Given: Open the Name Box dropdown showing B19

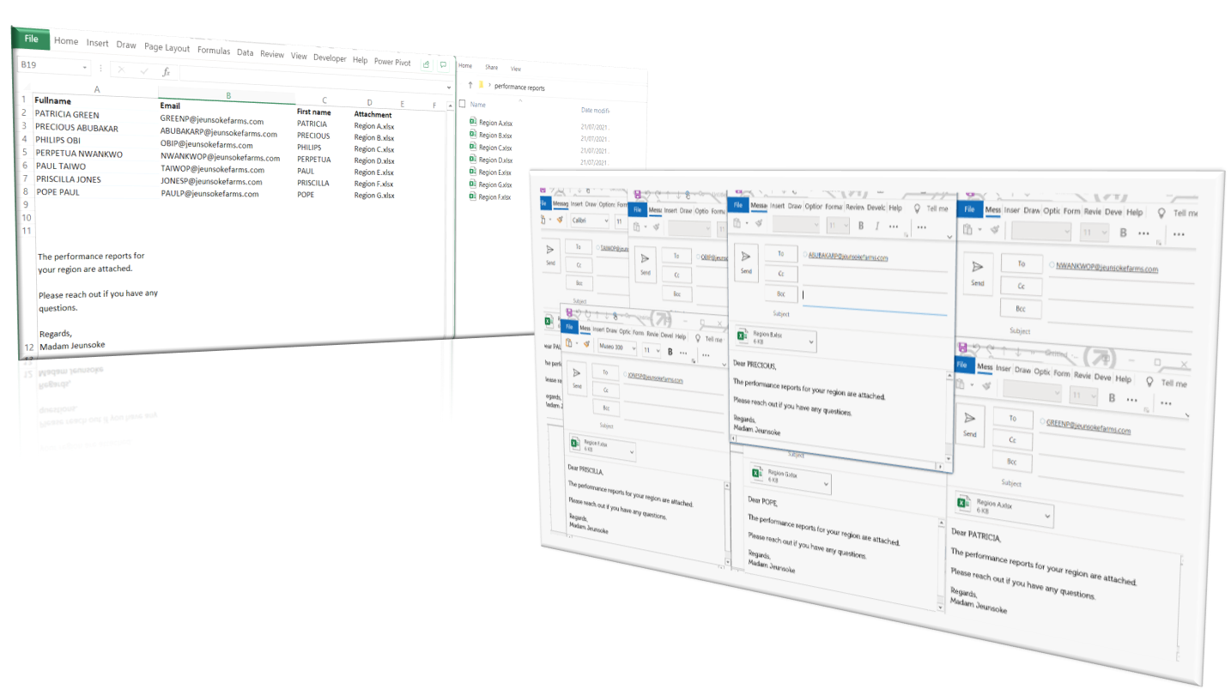Looking at the screenshot, I should (x=85, y=68).
